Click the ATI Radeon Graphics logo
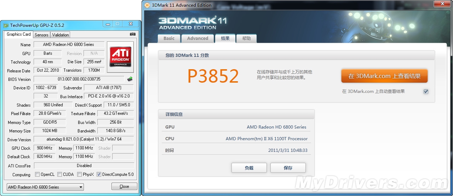The width and height of the screenshot is (453, 196). (120, 57)
